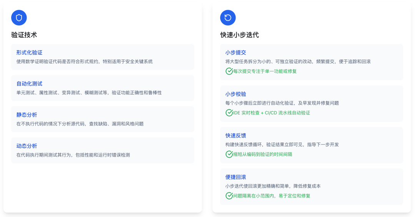The height and width of the screenshot is (217, 415).
Task: Click the green check icon beside 问题隔离在小范围内
Action: click(229, 196)
